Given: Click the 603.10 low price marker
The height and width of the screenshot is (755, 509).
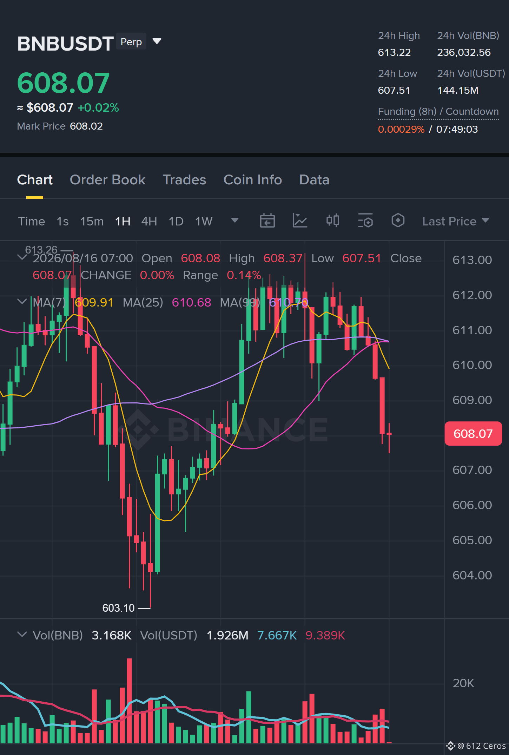Looking at the screenshot, I should (118, 608).
